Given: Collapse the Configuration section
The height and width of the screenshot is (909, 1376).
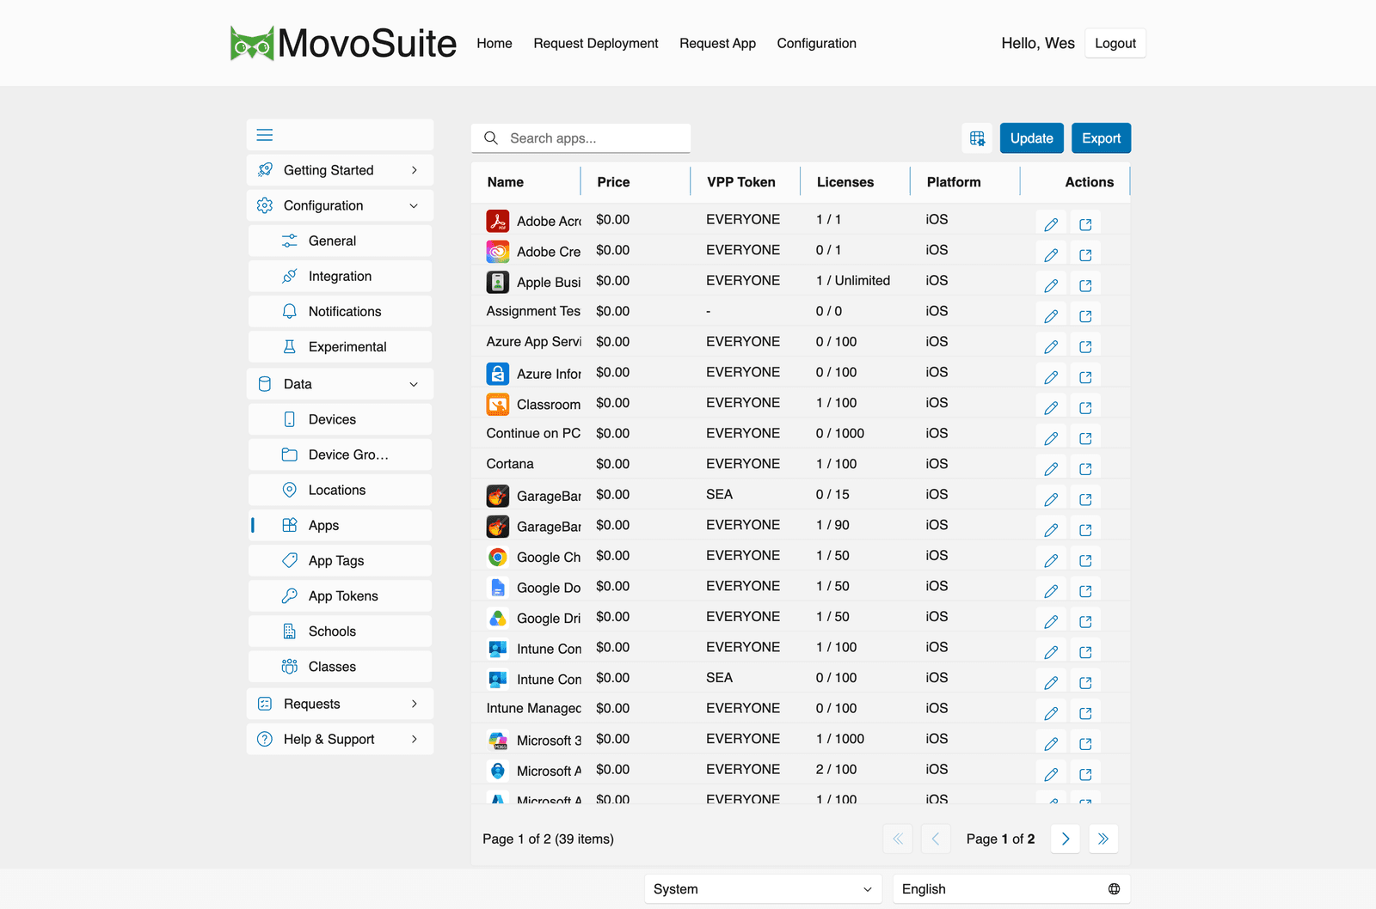Looking at the screenshot, I should click(340, 205).
